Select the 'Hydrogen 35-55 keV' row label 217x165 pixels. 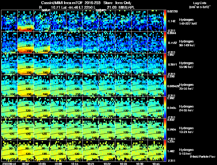(x=186, y=87)
